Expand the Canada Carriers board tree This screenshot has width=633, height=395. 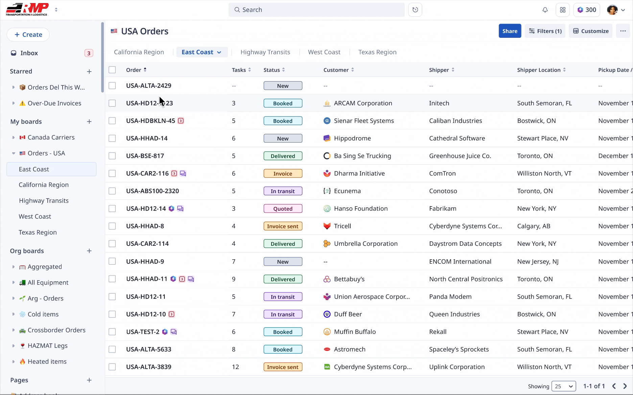pos(14,137)
